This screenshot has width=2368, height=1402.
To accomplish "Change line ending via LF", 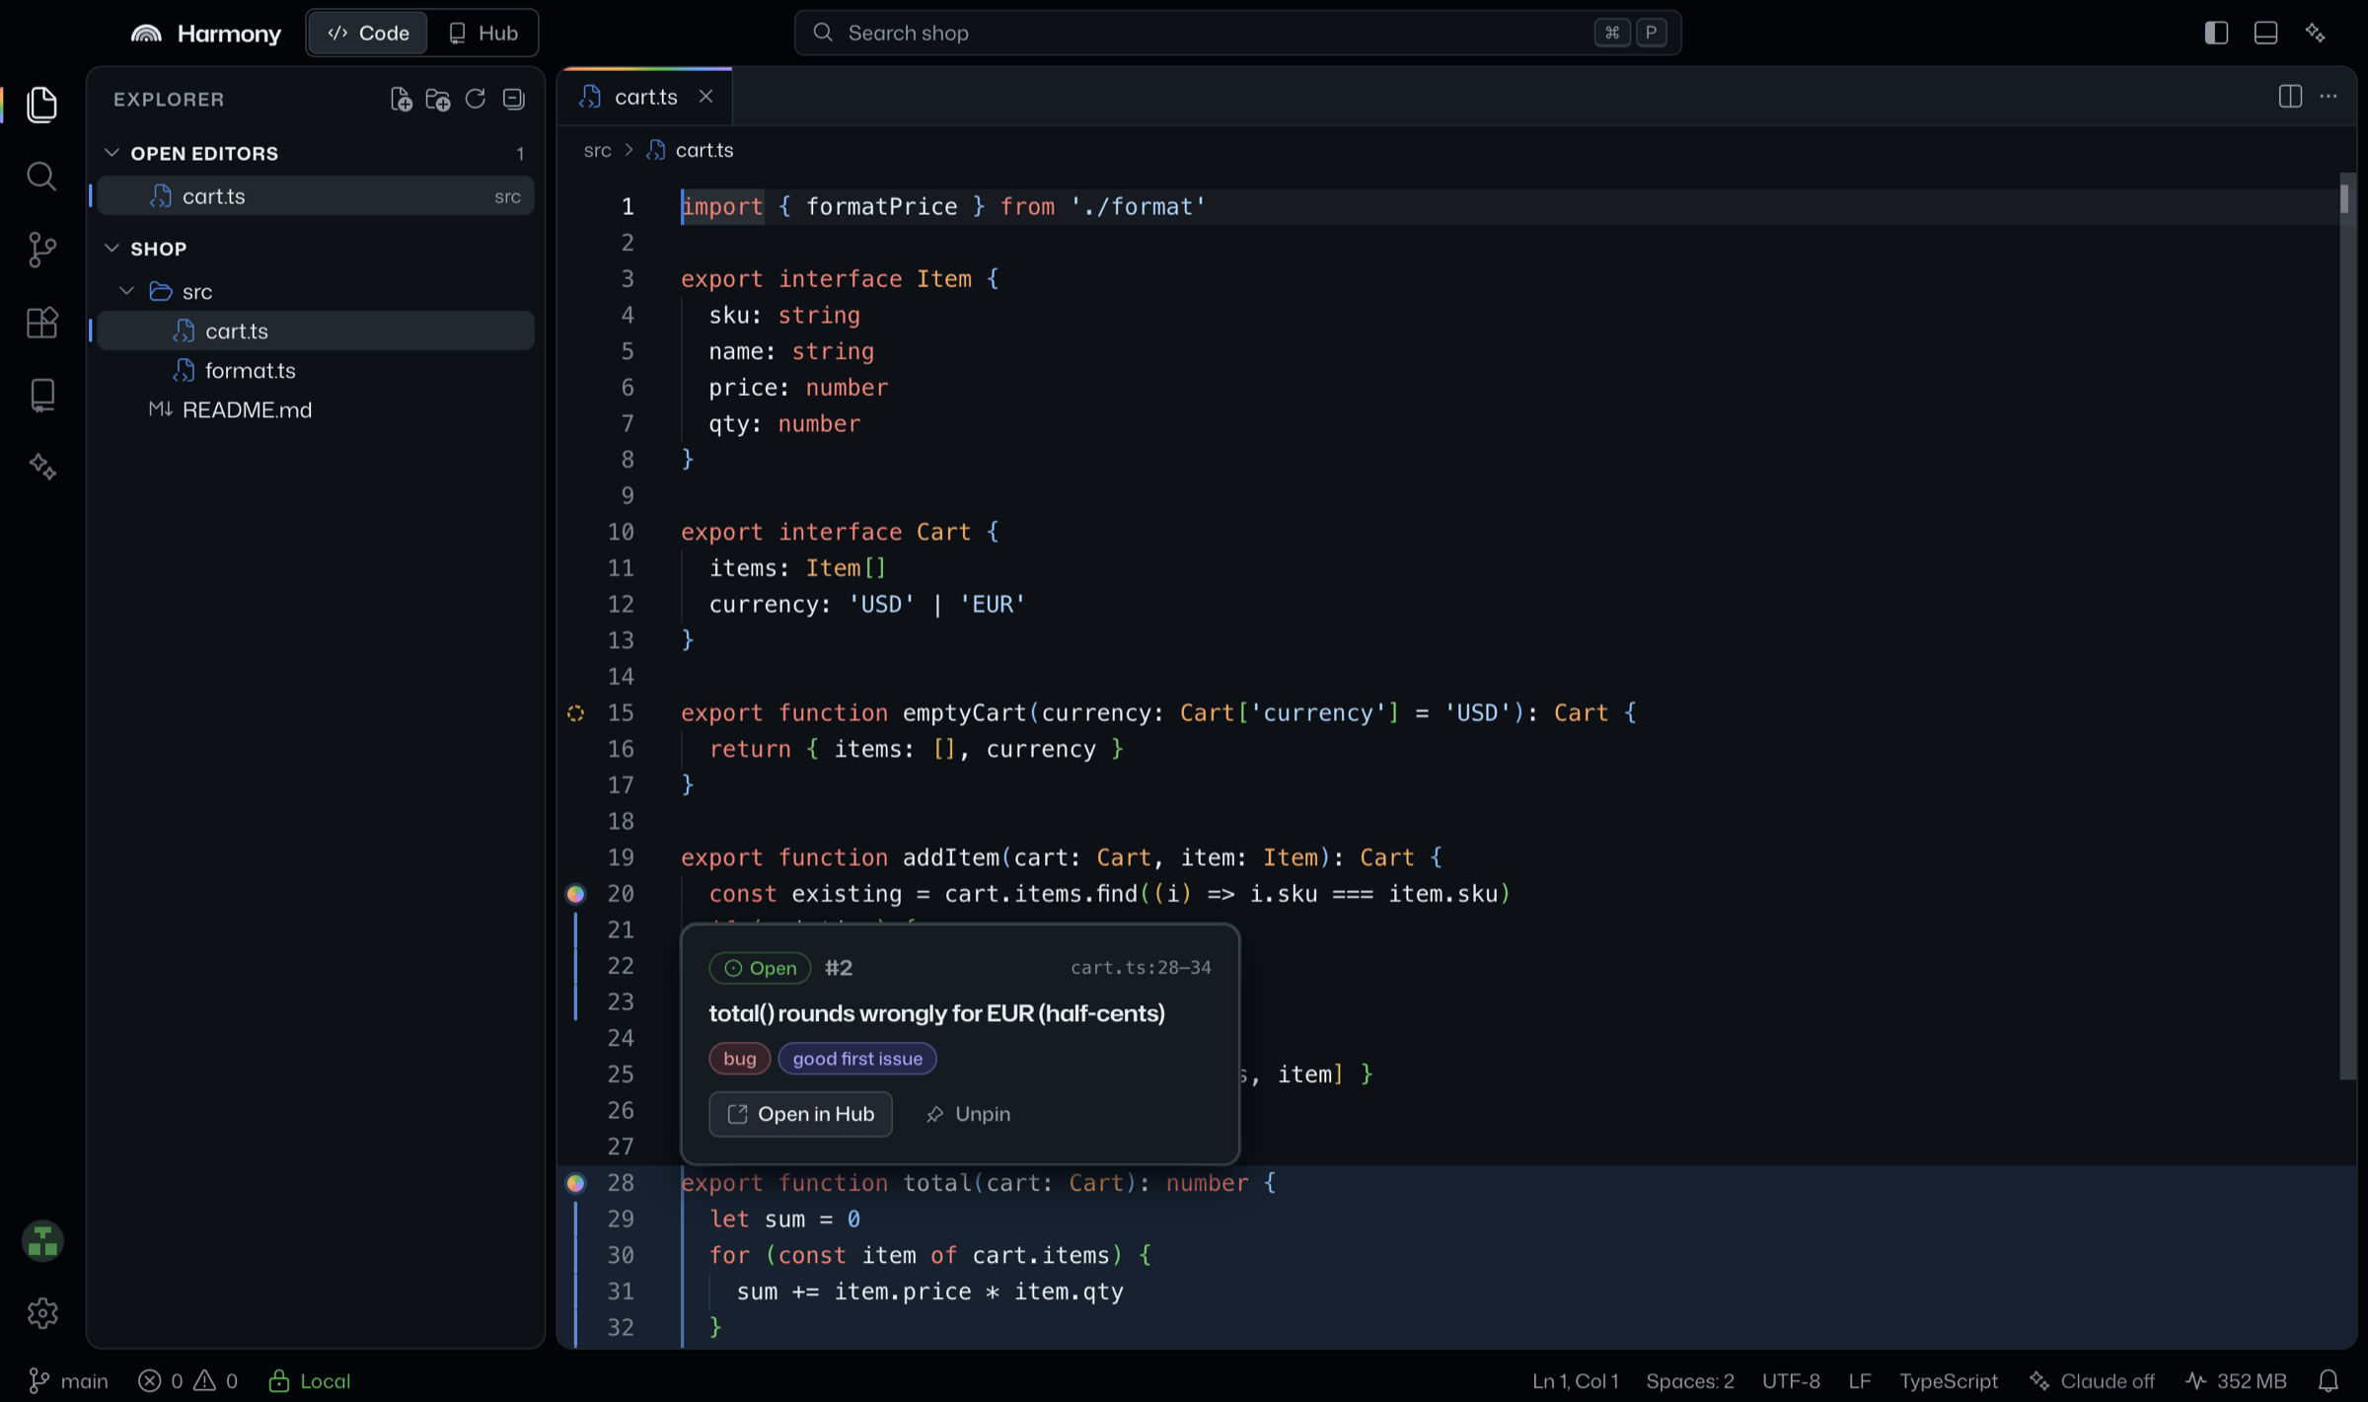I will 1859,1380.
